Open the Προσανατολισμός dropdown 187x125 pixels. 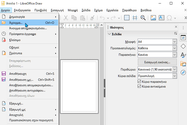[175, 48]
